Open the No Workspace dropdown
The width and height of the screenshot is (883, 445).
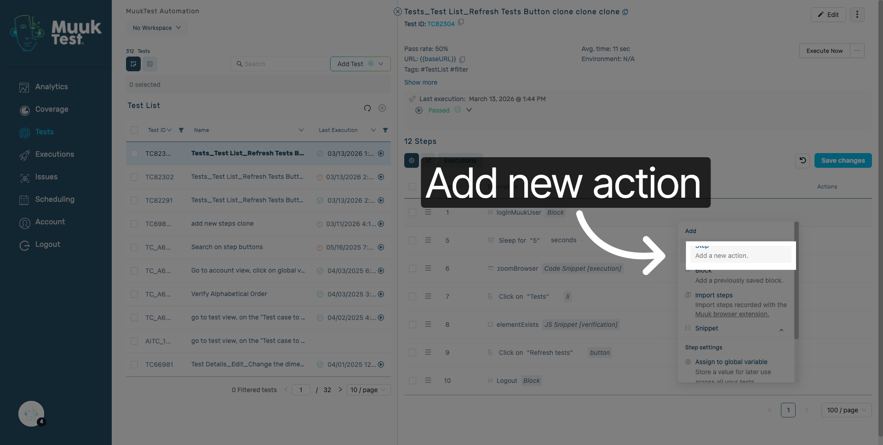(157, 28)
